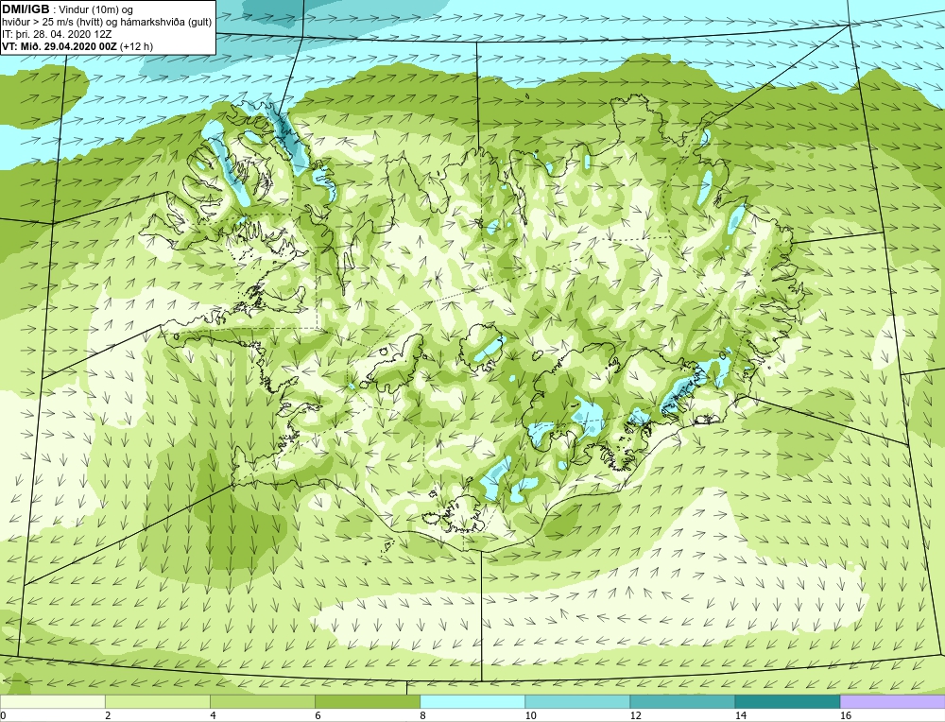This screenshot has height=722, width=945.
Task: Click the 'DMI/IGB' title text
Action: 26,9
